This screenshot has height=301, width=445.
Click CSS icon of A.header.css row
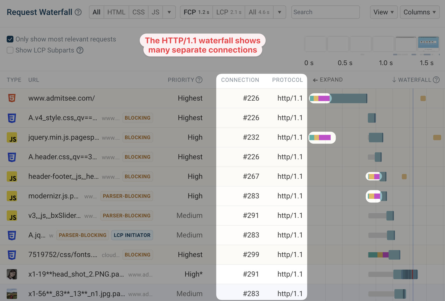point(12,157)
